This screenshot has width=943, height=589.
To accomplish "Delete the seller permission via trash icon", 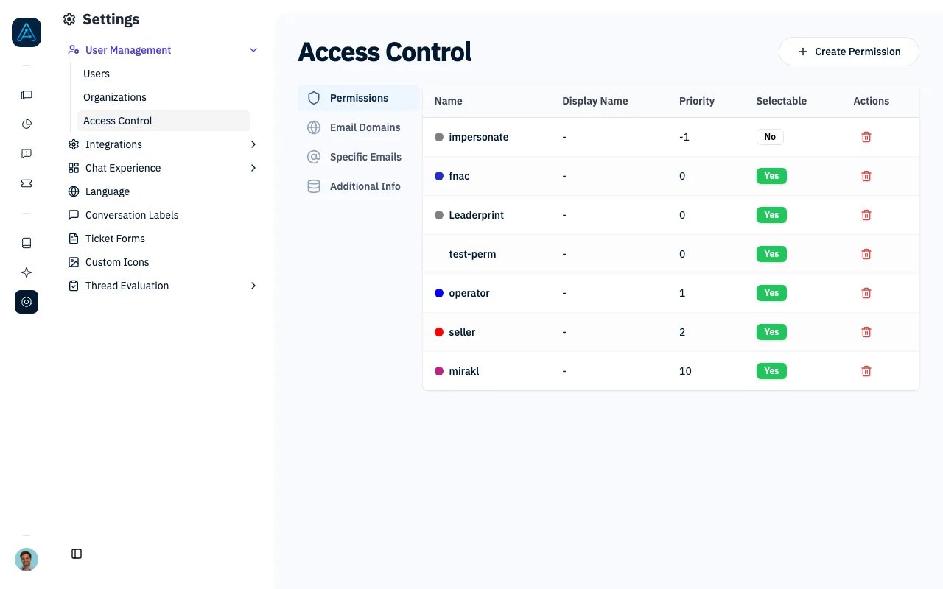I will coord(866,332).
